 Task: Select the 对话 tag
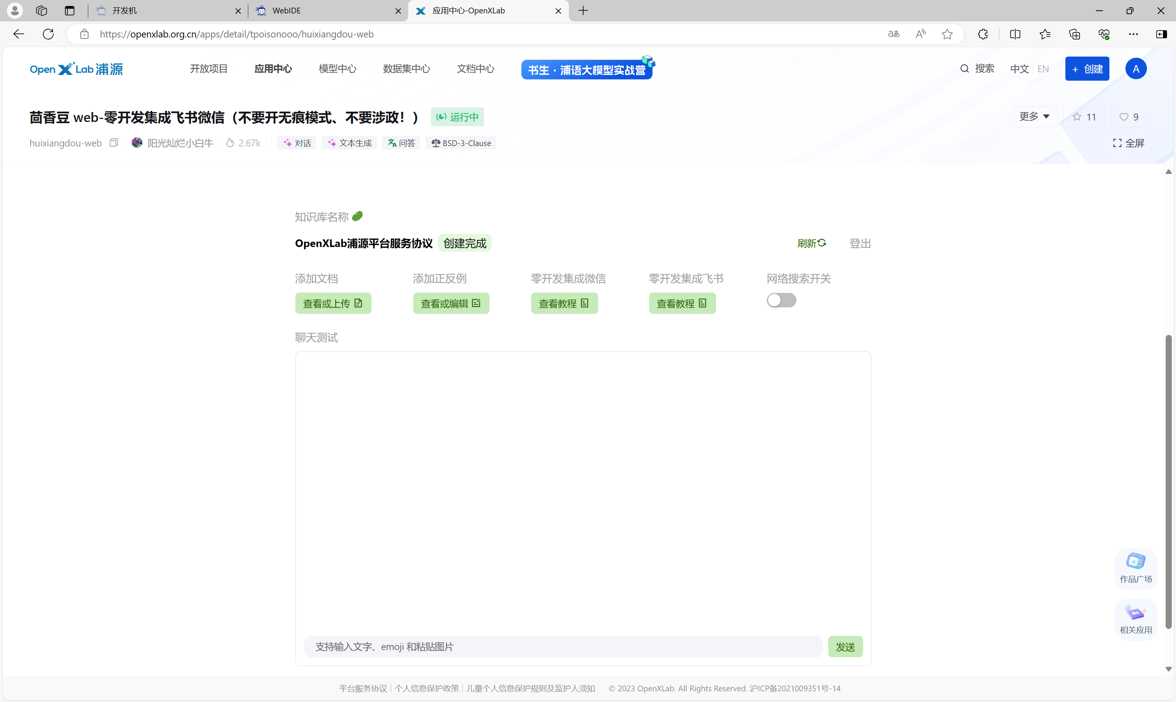pos(297,143)
